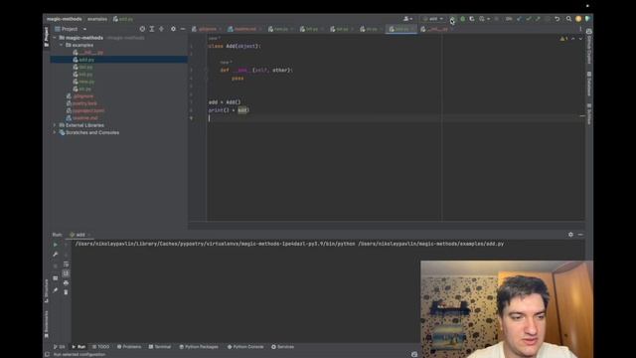This screenshot has height=358, width=636.
Task: Click the git Commit checkmark icon
Action: click(529, 19)
